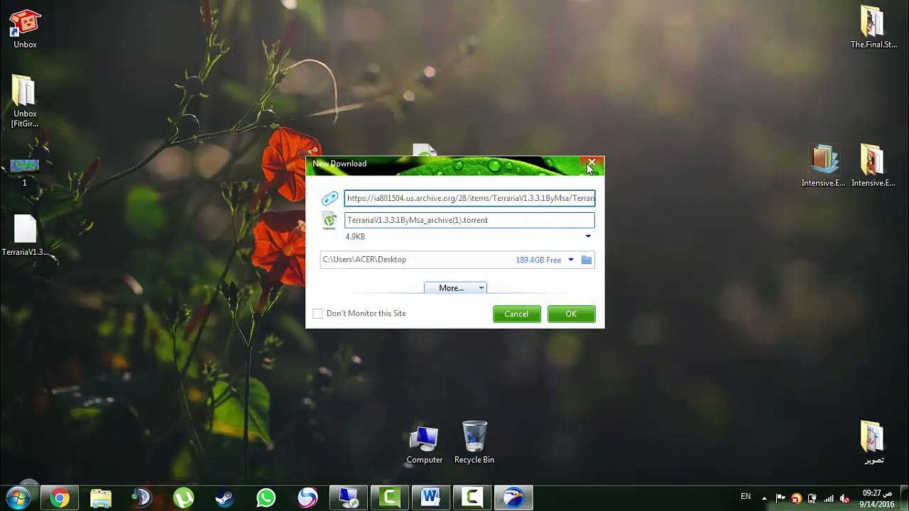This screenshot has width=909, height=511.
Task: Launch Steam from the taskbar
Action: click(x=224, y=498)
